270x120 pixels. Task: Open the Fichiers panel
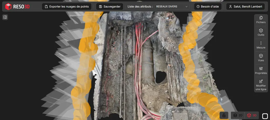(x=261, y=20)
